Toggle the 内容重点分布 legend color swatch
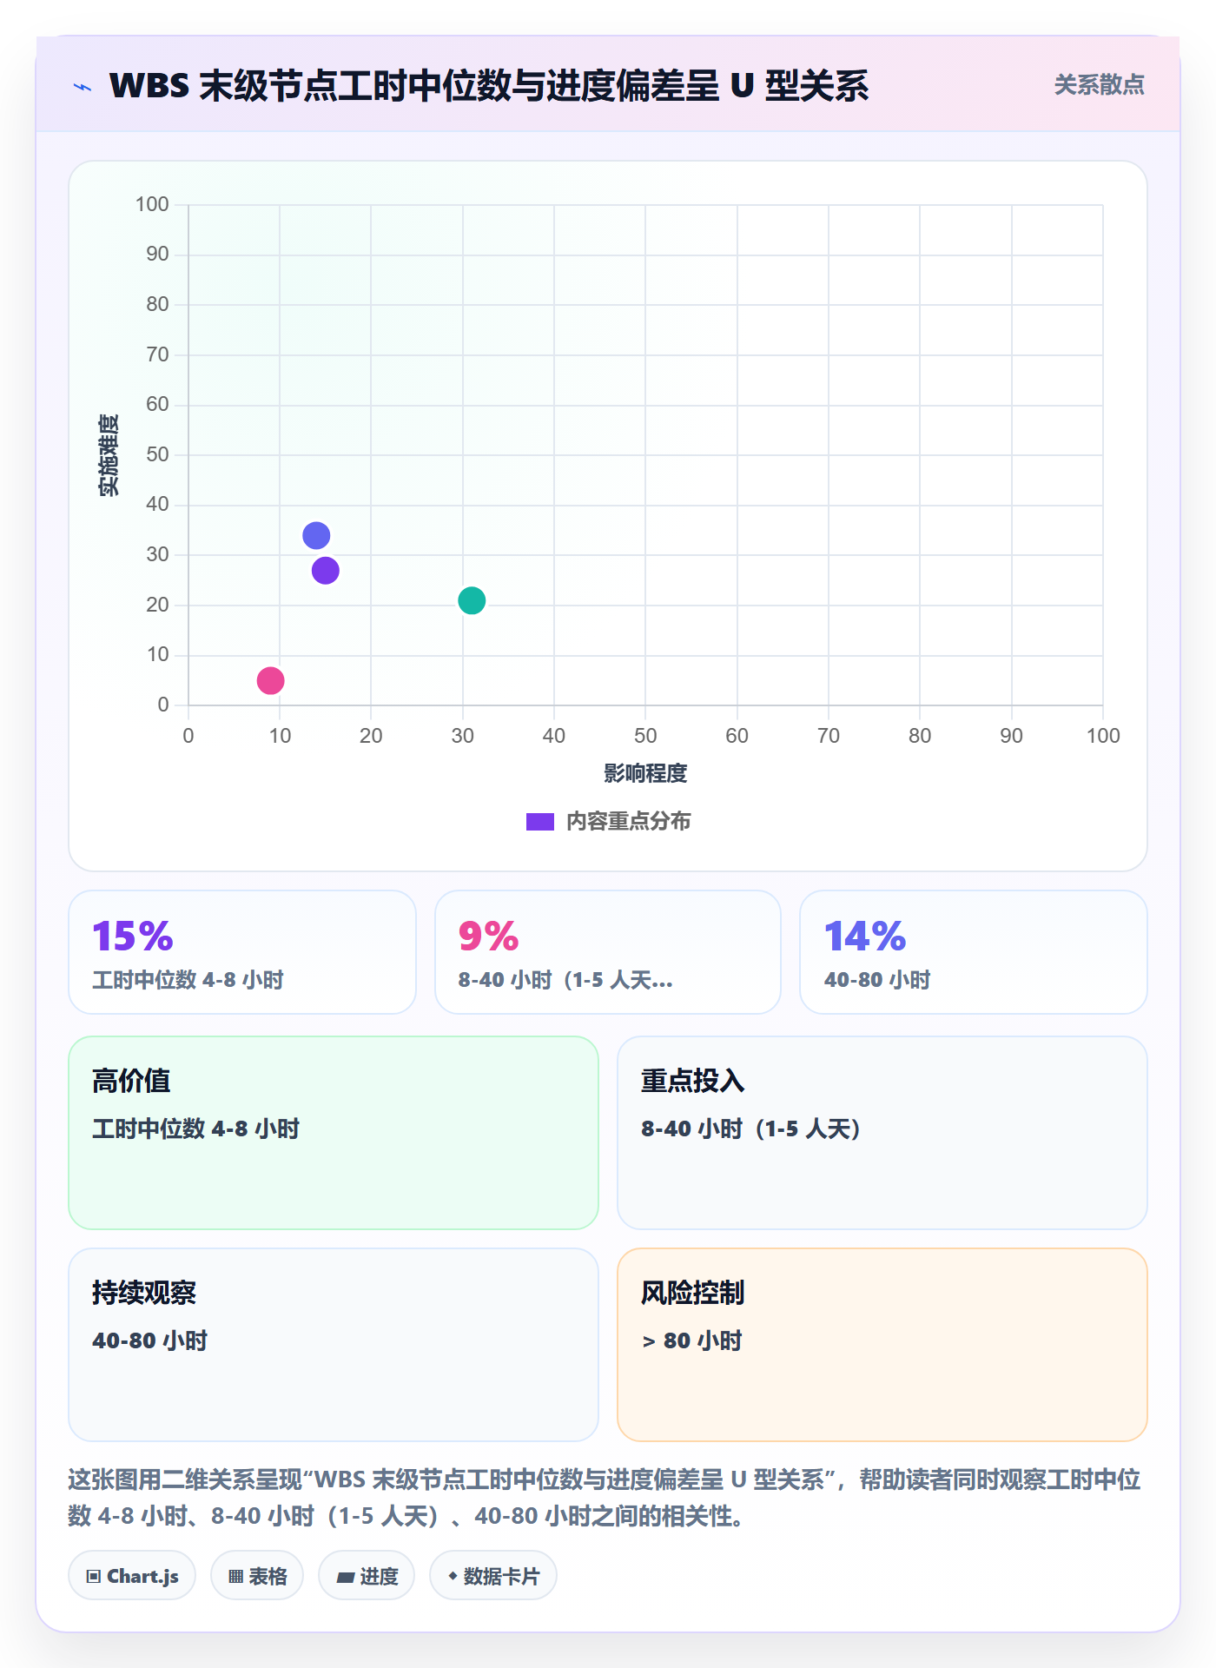This screenshot has height=1668, width=1216. pos(539,822)
